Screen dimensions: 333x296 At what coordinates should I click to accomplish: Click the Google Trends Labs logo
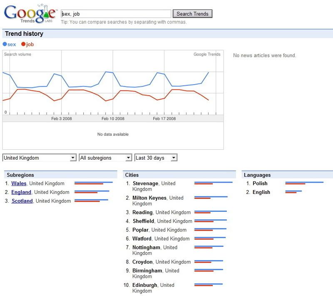[29, 14]
